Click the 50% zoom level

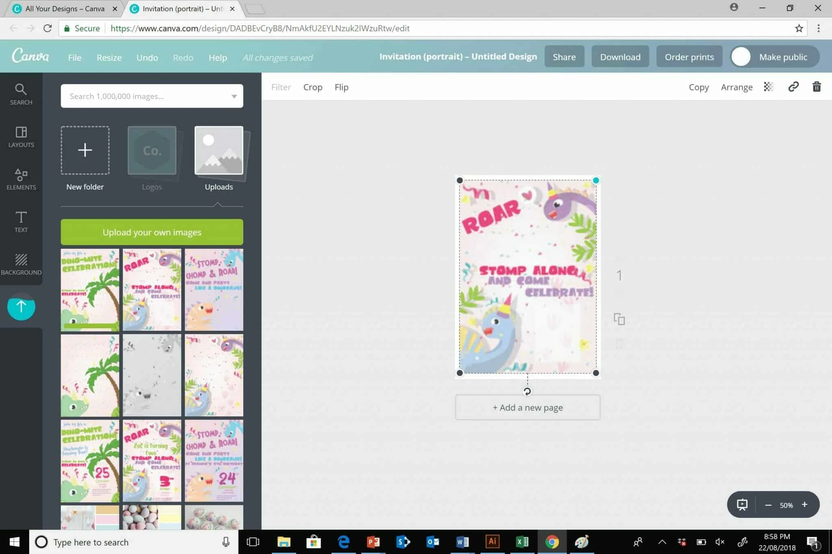(x=786, y=505)
